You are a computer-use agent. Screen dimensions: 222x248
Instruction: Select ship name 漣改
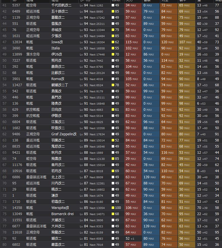[x=55, y=196]
